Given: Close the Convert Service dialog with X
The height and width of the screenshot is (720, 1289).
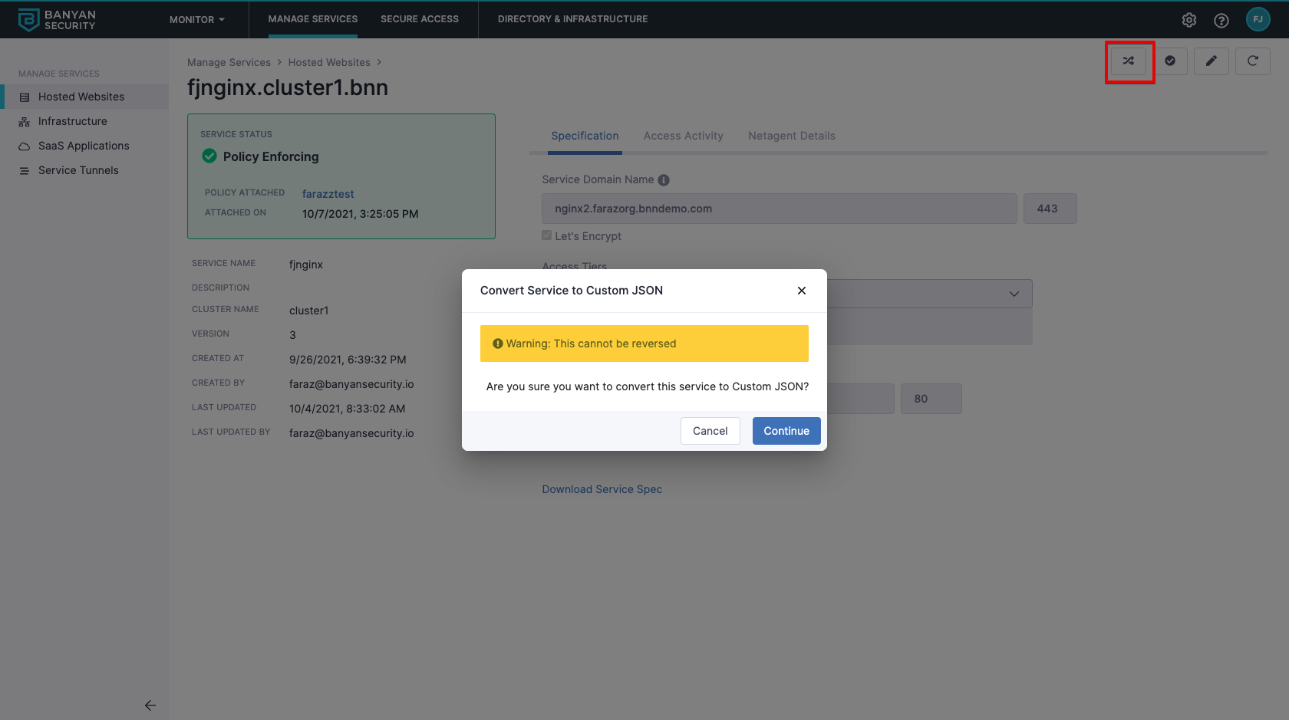Looking at the screenshot, I should pyautogui.click(x=802, y=291).
